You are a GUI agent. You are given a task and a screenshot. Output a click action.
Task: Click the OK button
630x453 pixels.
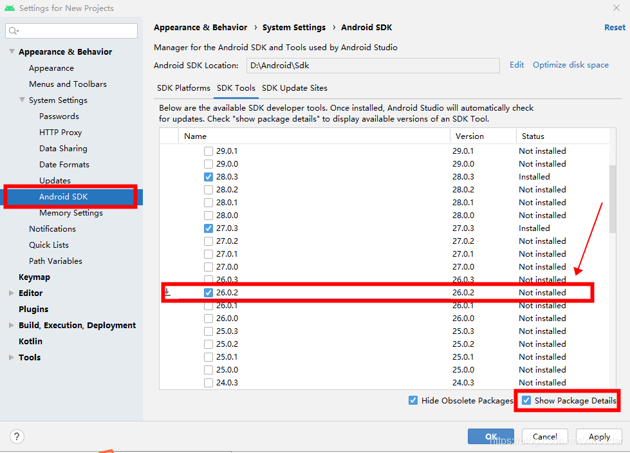pyautogui.click(x=490, y=436)
